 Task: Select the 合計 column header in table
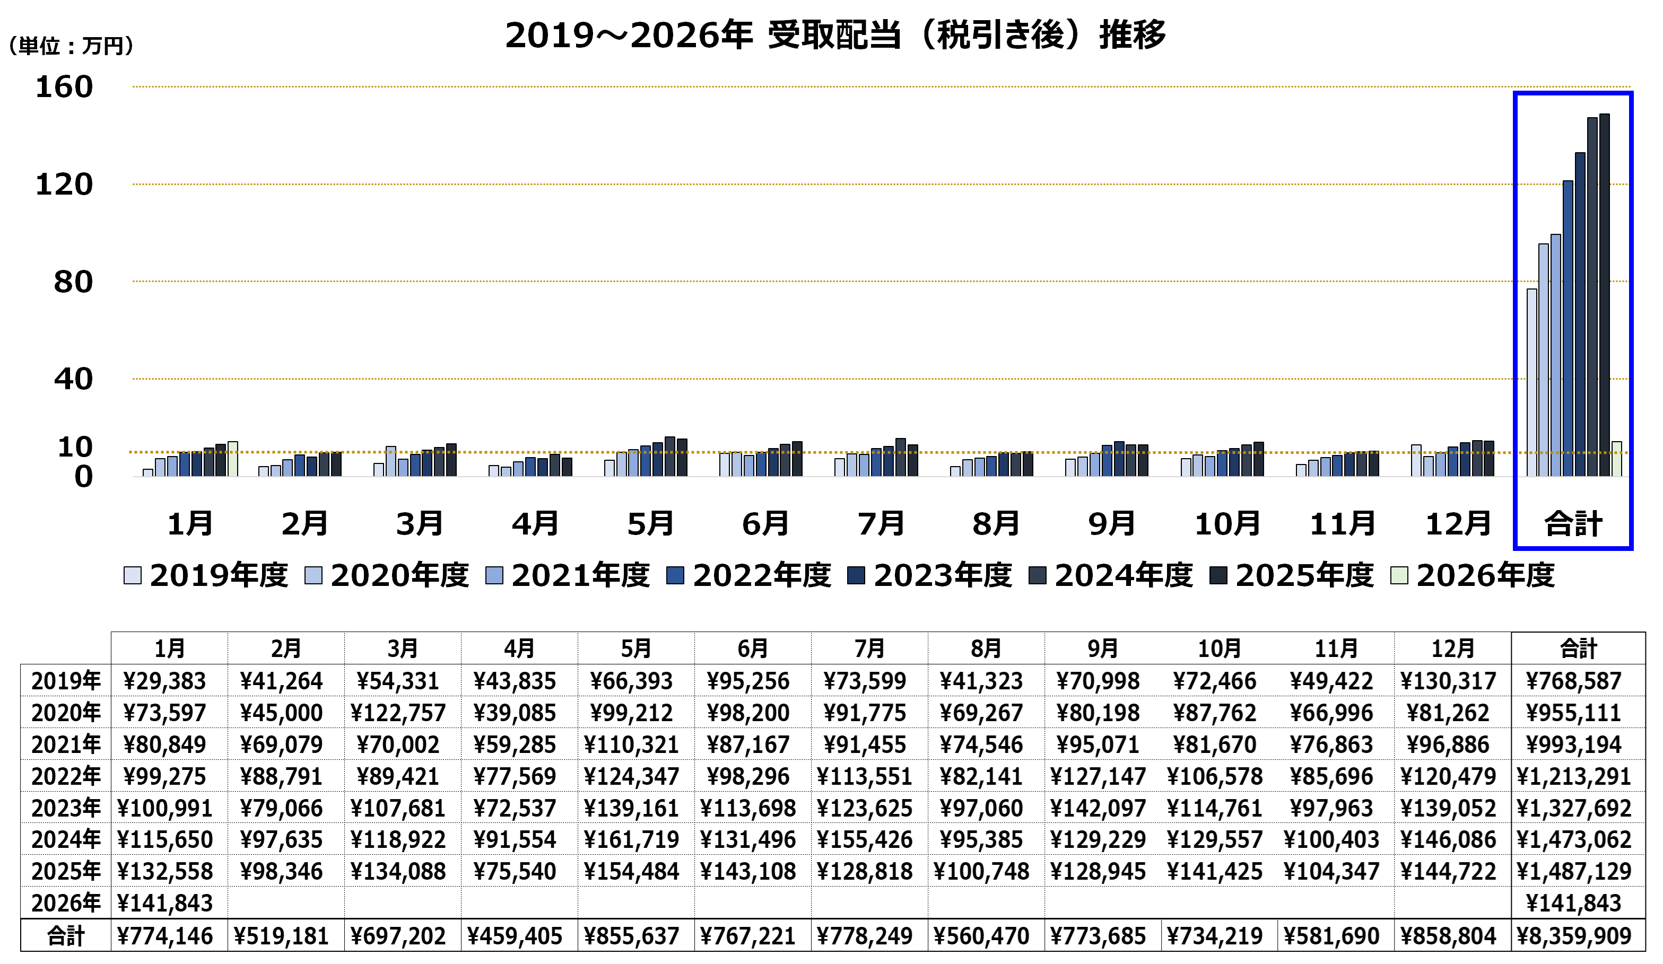coord(1578,649)
